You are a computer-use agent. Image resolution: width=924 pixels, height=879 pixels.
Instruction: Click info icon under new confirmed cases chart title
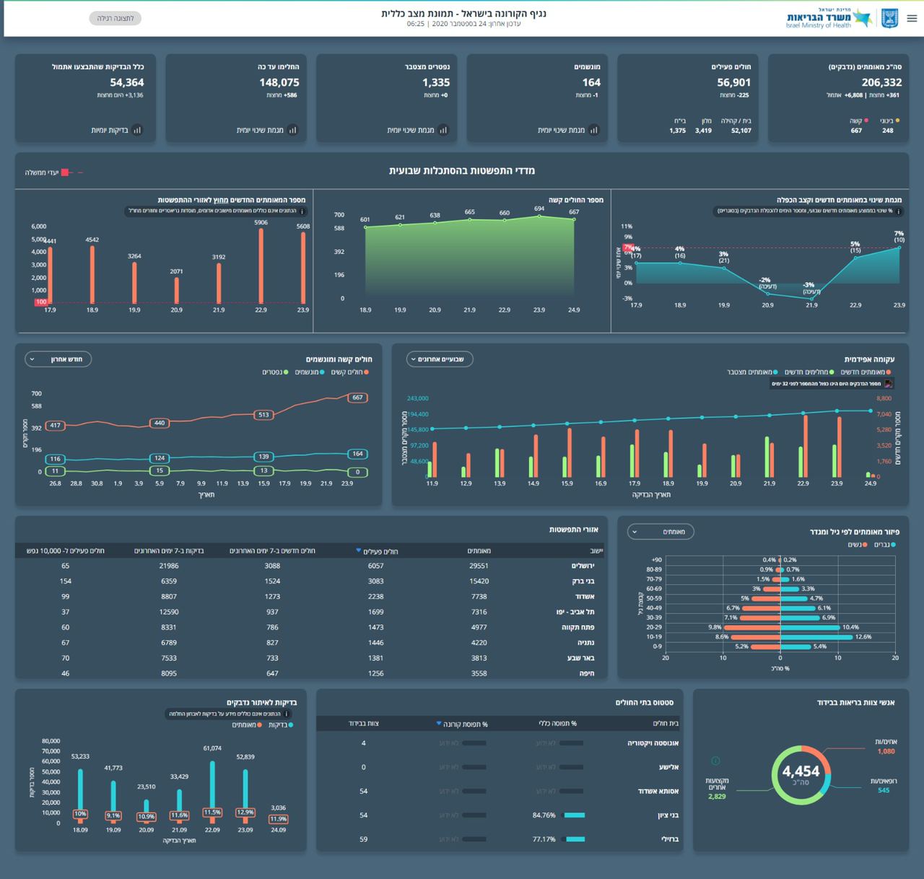[302, 211]
